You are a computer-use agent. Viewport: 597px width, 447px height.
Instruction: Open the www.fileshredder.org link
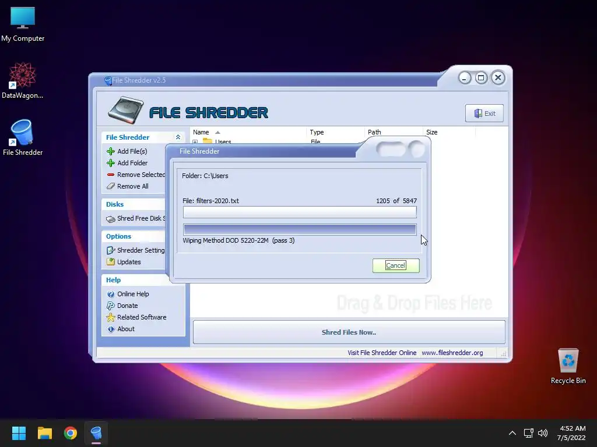(x=452, y=353)
